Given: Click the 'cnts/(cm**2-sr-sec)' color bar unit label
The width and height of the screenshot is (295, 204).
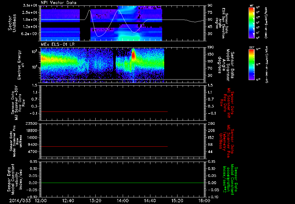Looking at the screenshot, I should point(266,22).
